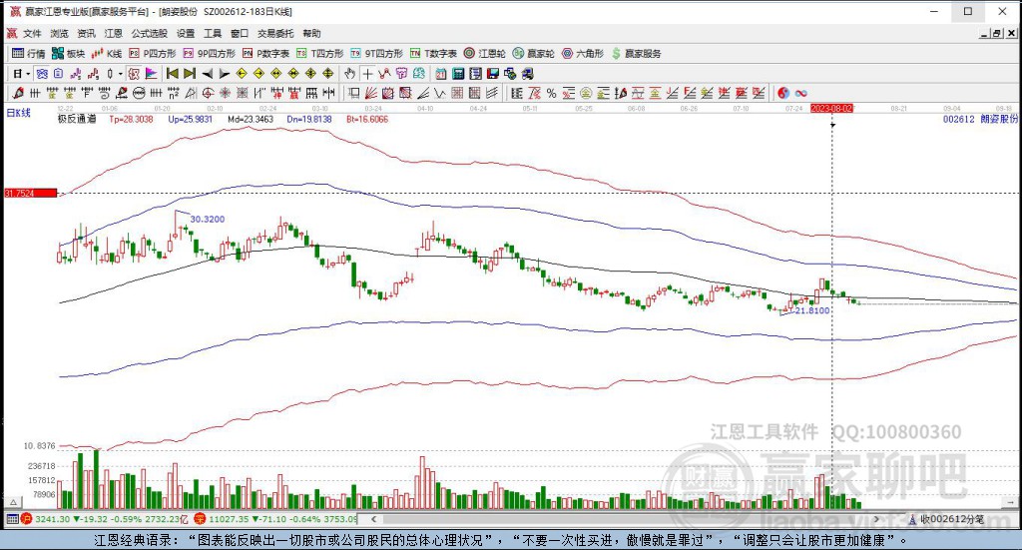Restore the inner chart window
1022x550 pixels.
997,33
